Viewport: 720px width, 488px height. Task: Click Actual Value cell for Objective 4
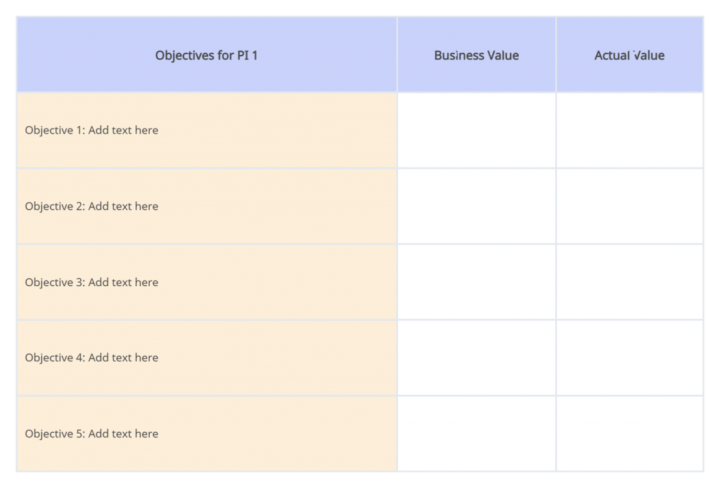coord(629,358)
